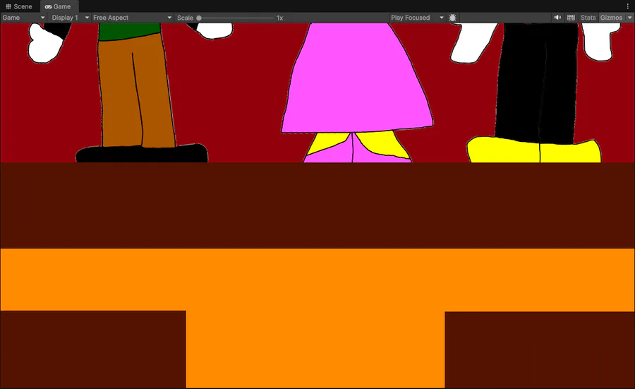635x389 pixels.
Task: Switch to the Scene tab
Action: (19, 6)
